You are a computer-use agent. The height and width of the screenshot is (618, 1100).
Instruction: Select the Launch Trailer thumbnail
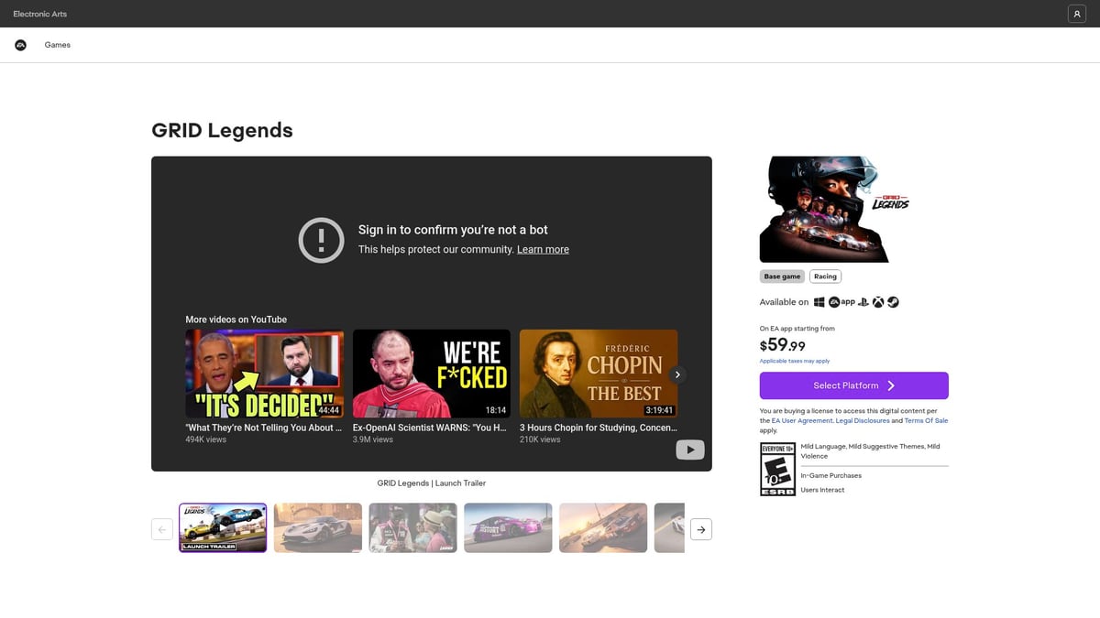pos(223,527)
